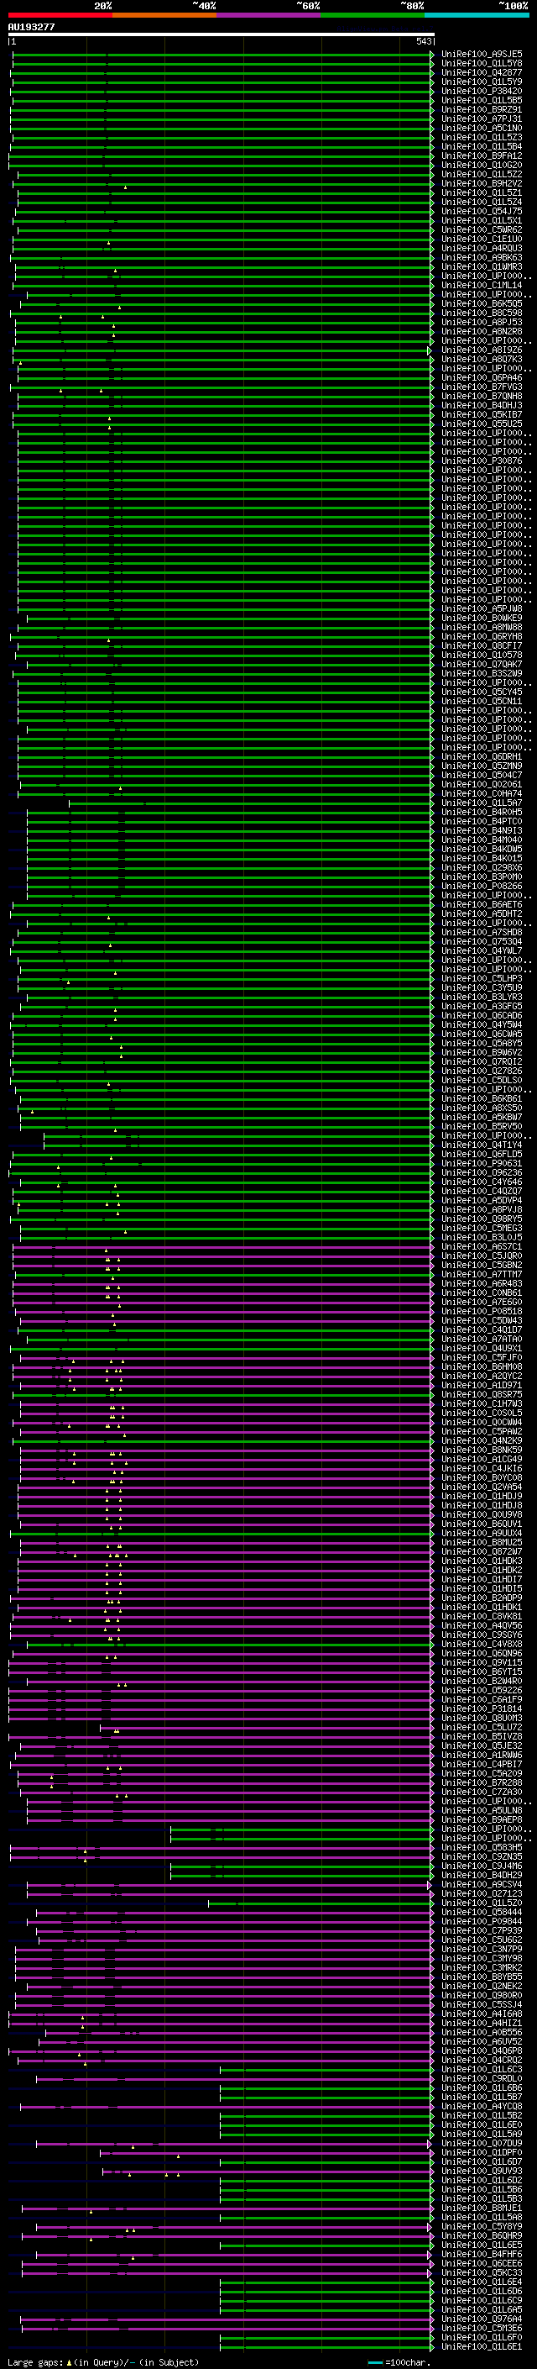The height and width of the screenshot is (2369, 537).
Task: Click the label UniRef100_Q583H5
Action: pyautogui.click(x=482, y=1848)
